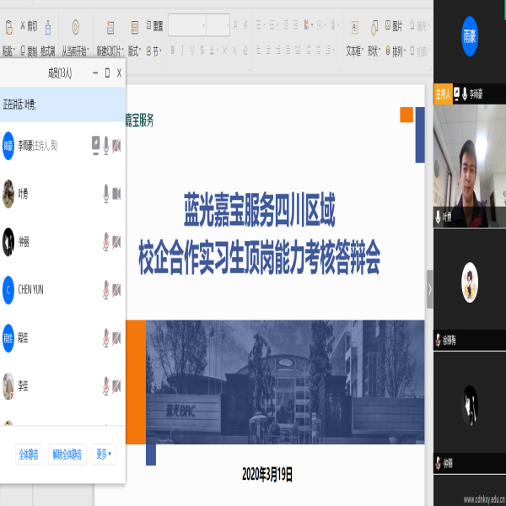Increase font size with the larger A

(x=236, y=25)
